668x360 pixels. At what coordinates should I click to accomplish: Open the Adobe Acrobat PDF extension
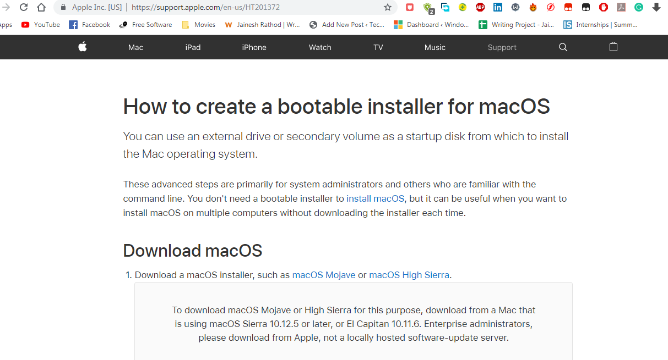click(x=621, y=7)
